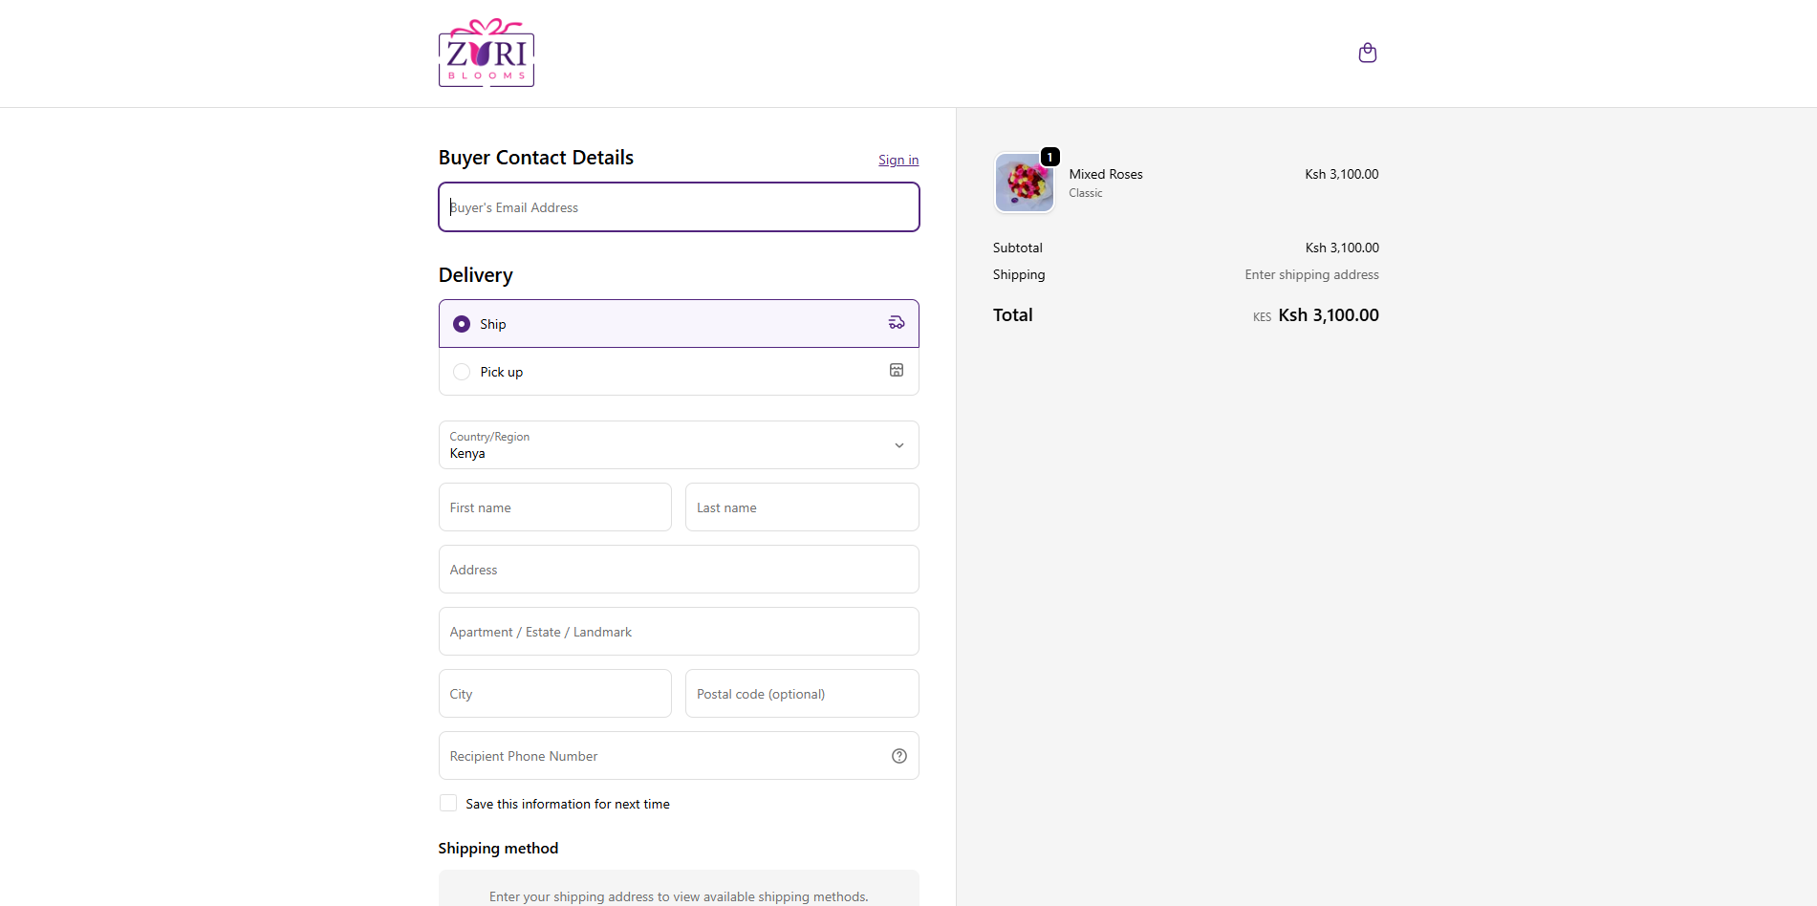
Task: Click the Zuri Blooms logo
Action: 486,53
